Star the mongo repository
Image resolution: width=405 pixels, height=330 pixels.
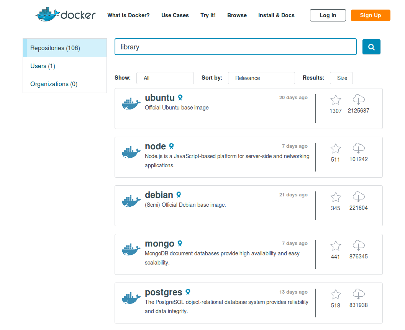point(336,246)
